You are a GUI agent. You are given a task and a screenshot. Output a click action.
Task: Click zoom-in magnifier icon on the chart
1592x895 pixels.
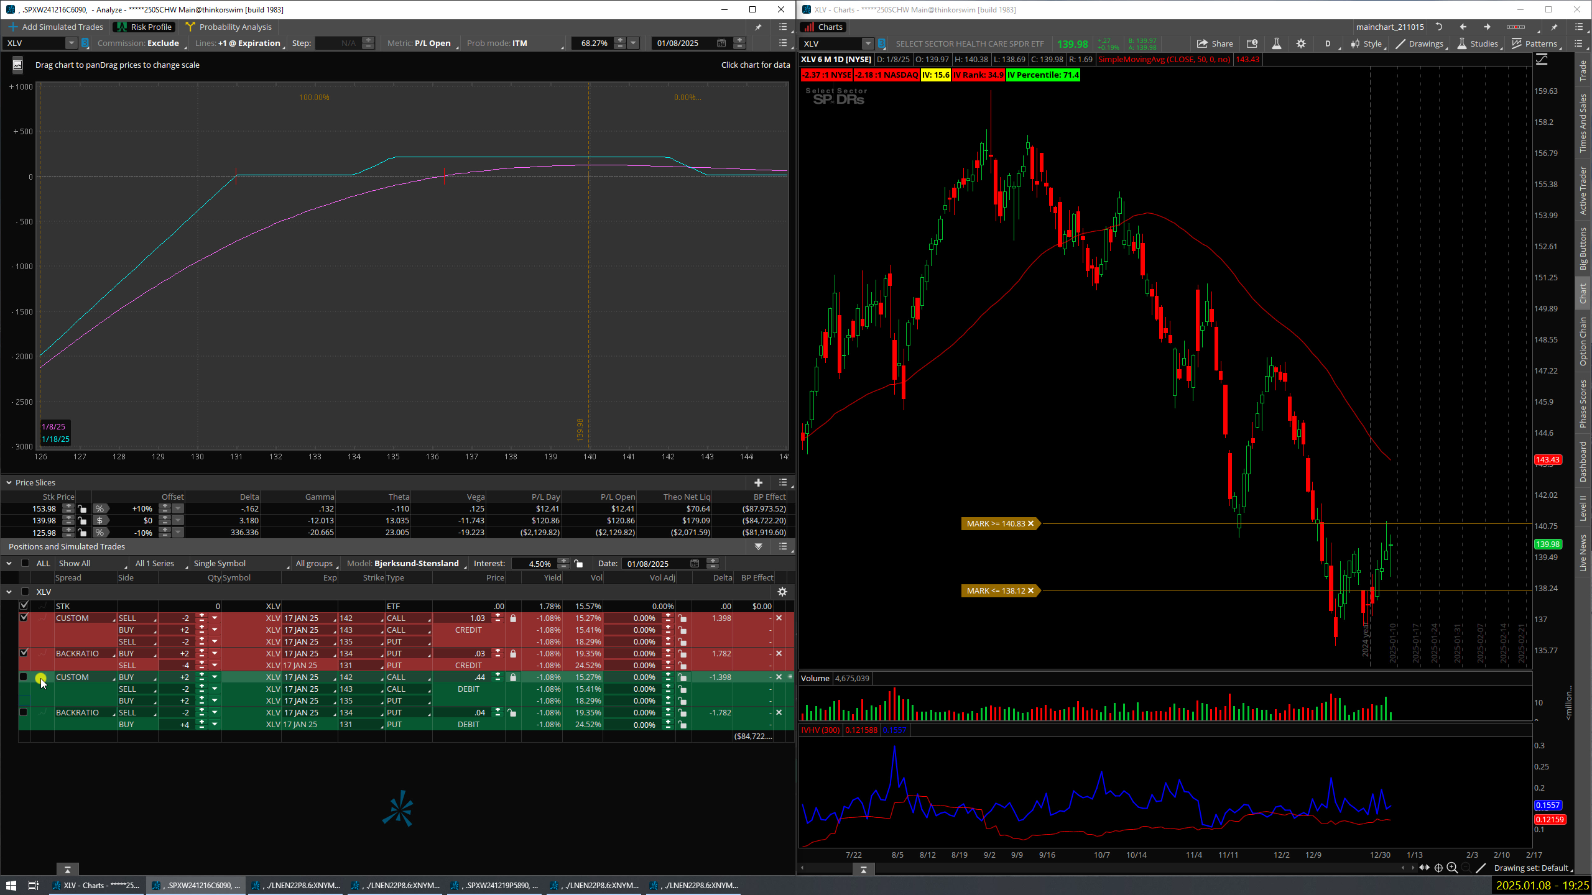point(1452,868)
